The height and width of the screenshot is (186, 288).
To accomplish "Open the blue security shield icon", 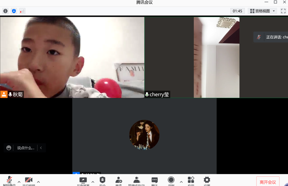I will [14, 11].
